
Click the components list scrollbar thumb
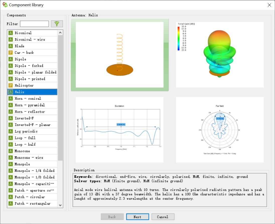60,98
